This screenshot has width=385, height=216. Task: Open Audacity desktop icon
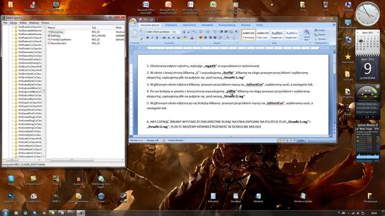pyautogui.click(x=78, y=180)
